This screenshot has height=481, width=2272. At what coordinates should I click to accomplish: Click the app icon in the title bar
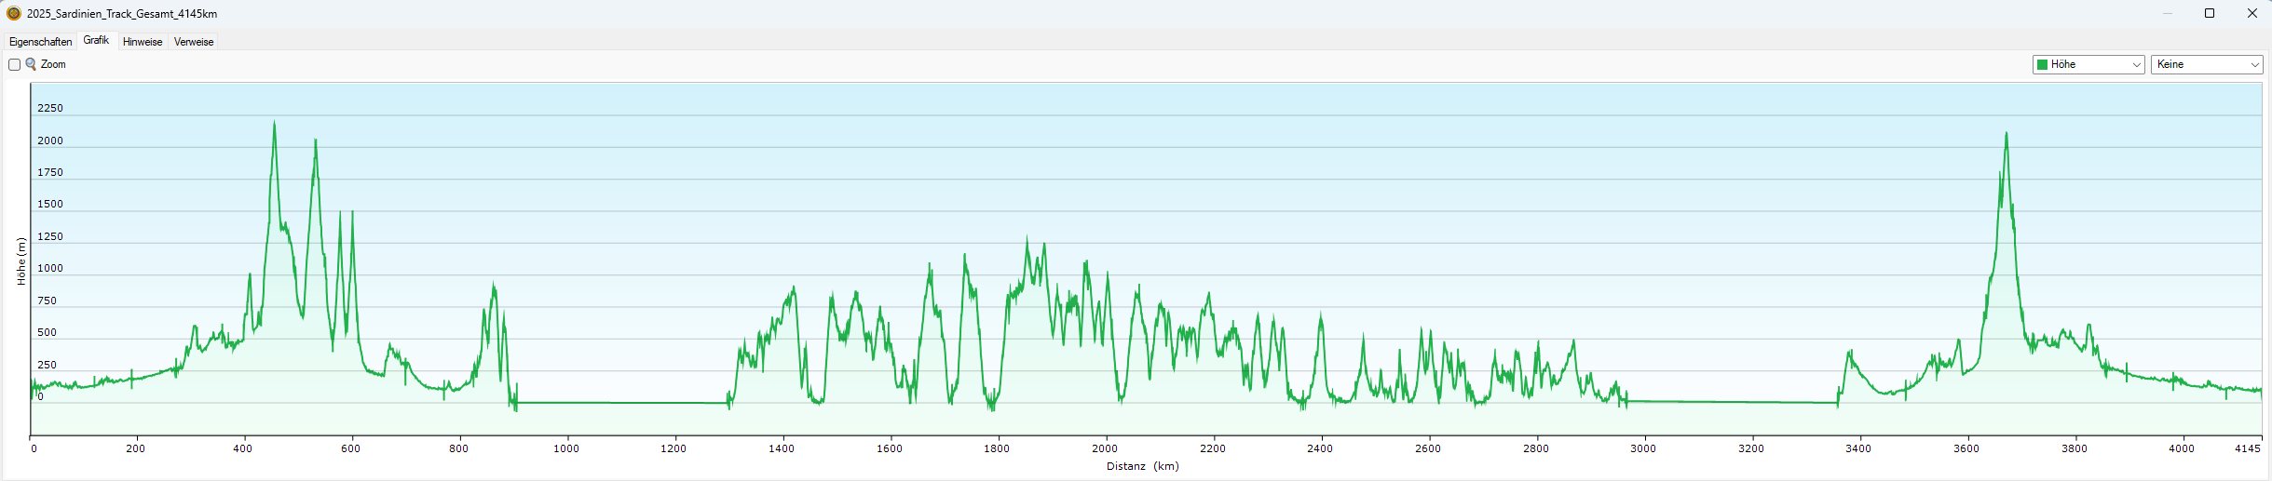click(13, 14)
